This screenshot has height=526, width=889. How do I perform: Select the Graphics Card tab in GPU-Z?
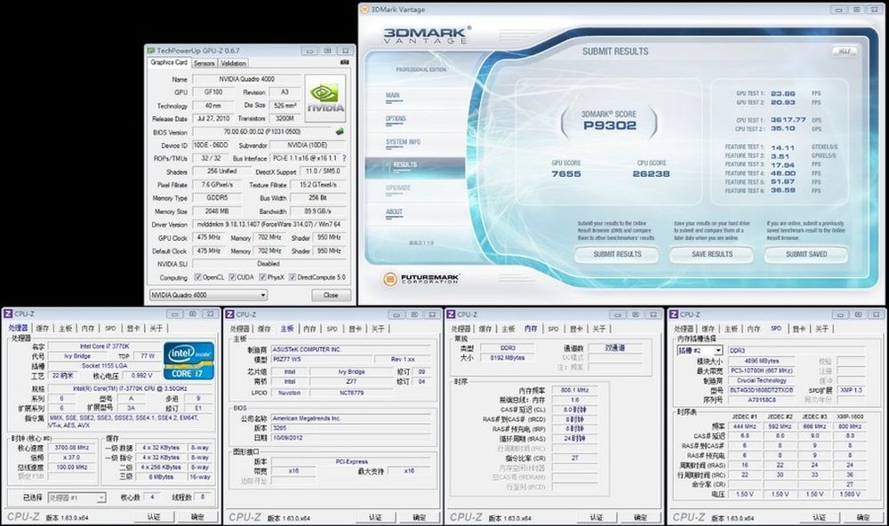coord(169,62)
